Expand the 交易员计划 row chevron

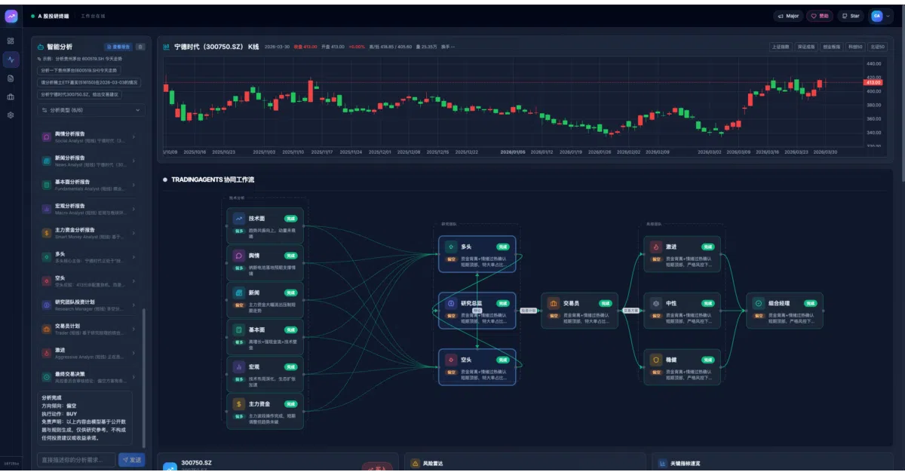[x=134, y=329]
